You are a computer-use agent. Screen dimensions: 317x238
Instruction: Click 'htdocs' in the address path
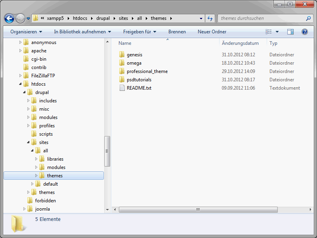(x=80, y=18)
